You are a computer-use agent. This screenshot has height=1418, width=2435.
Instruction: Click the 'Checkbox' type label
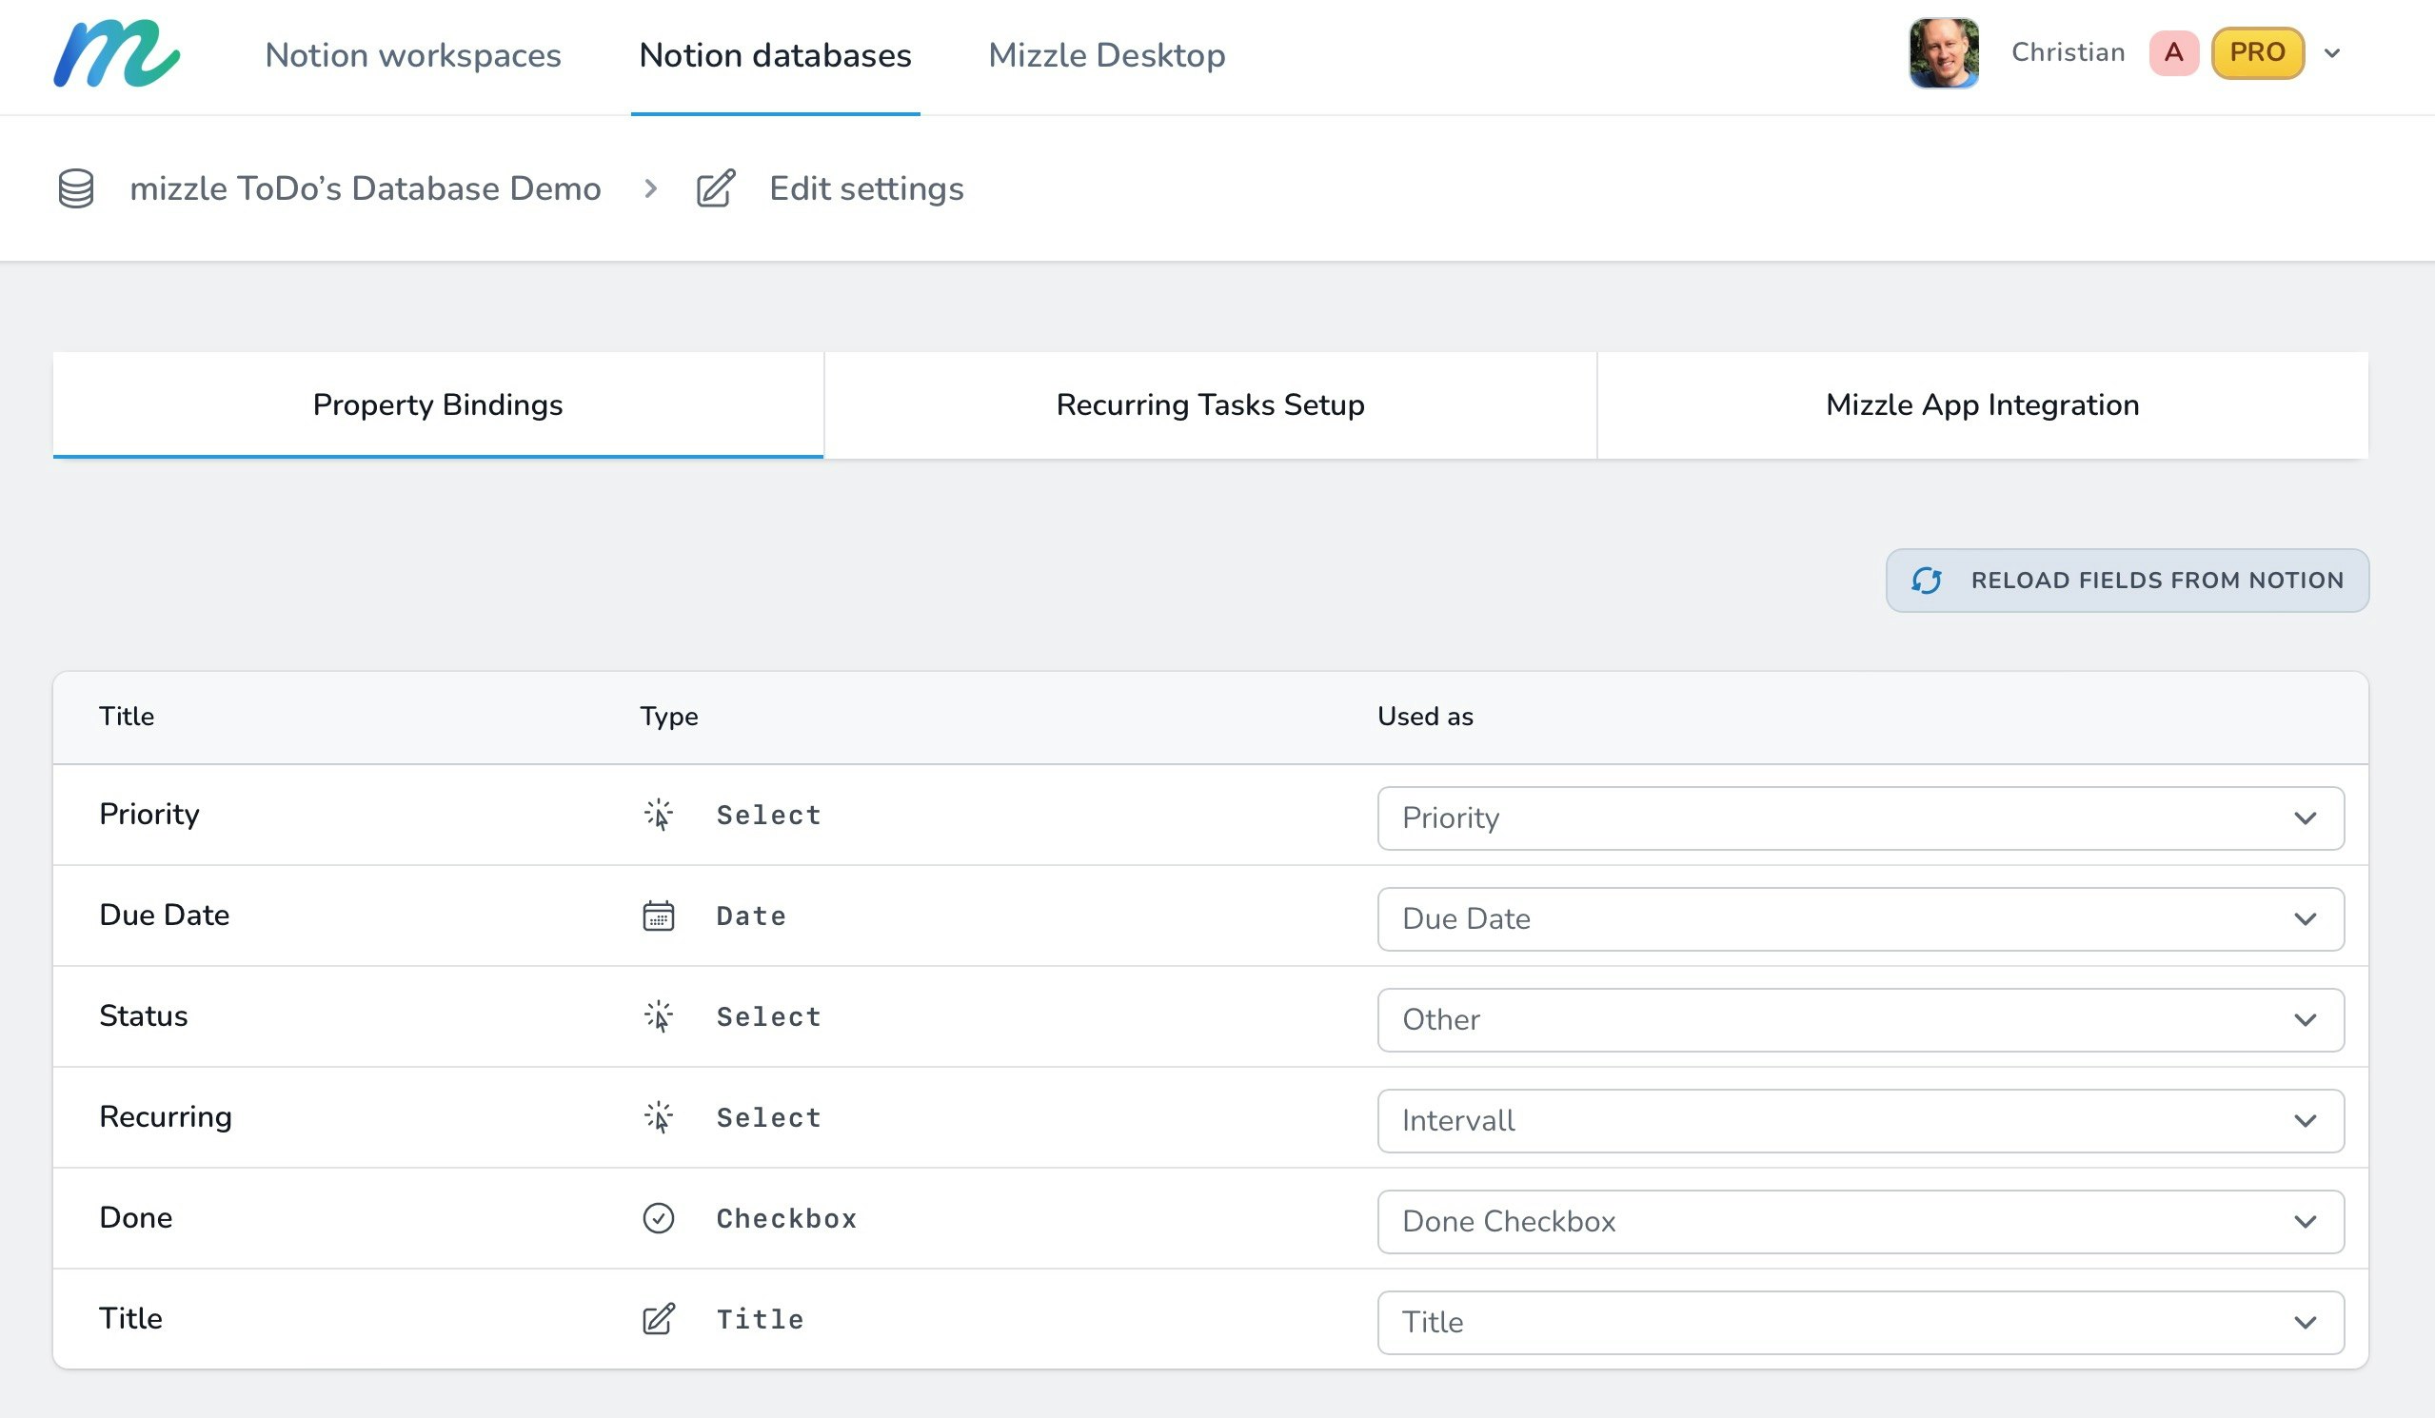(786, 1219)
